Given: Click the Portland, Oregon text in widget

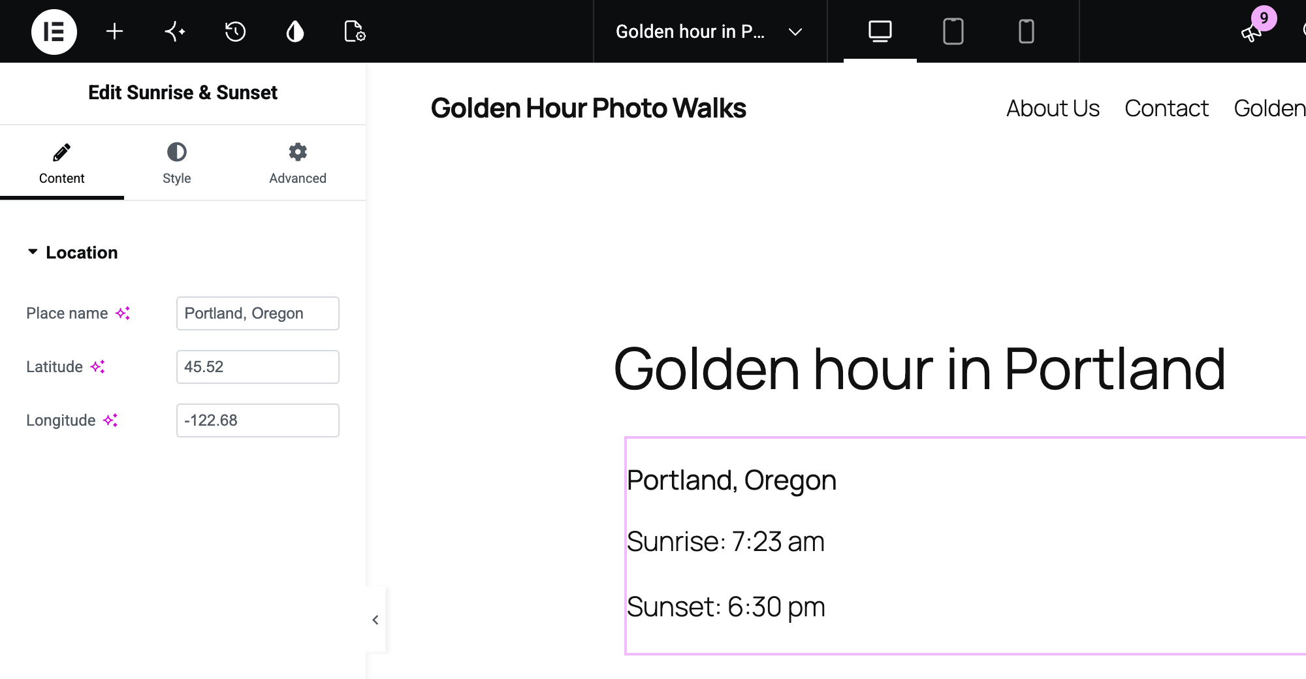Looking at the screenshot, I should [x=731, y=481].
